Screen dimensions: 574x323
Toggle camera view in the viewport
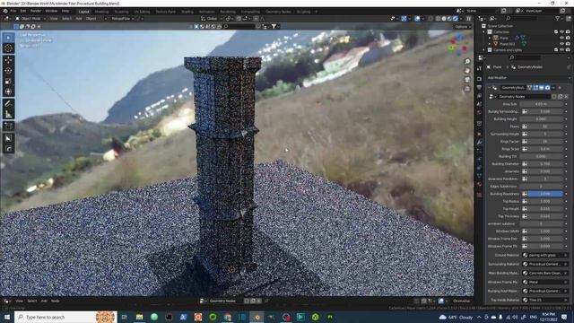click(x=467, y=80)
